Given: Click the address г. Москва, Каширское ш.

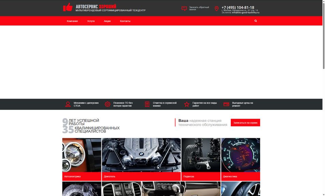Looking at the screenshot, I should coord(240,10).
